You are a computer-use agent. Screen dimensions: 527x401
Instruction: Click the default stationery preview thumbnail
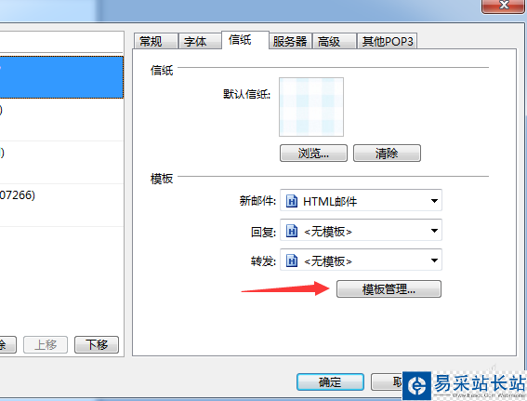click(x=311, y=107)
